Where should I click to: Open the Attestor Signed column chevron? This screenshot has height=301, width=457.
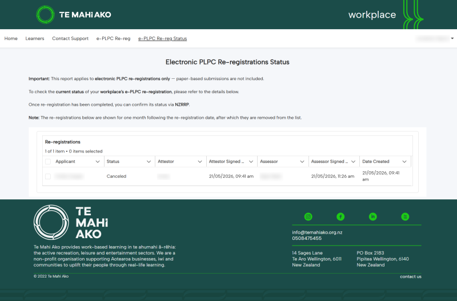click(x=251, y=162)
